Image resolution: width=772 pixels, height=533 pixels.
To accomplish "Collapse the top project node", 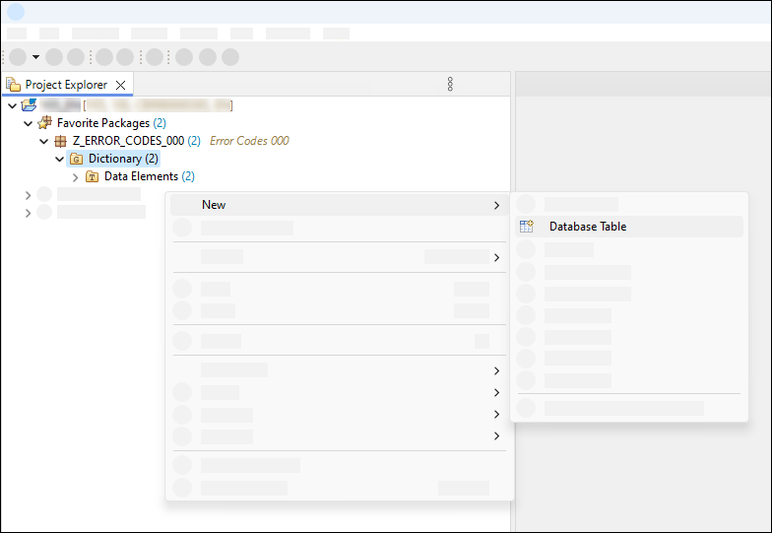I will click(x=12, y=105).
